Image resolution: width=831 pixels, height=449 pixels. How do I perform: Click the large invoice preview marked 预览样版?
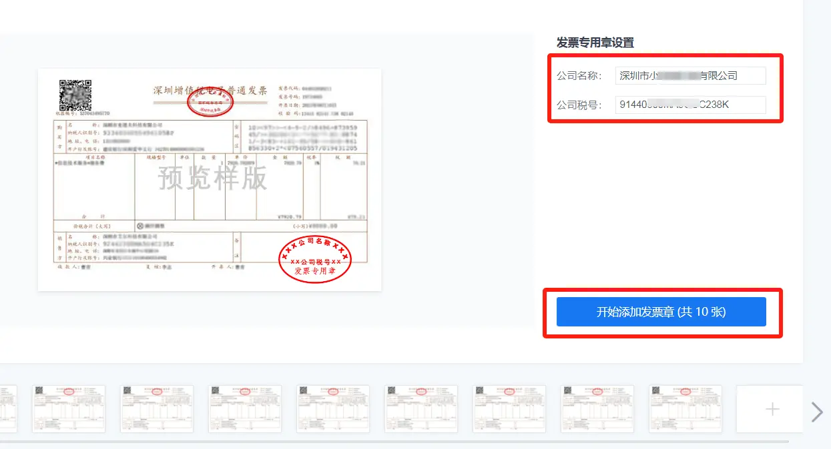coord(210,179)
